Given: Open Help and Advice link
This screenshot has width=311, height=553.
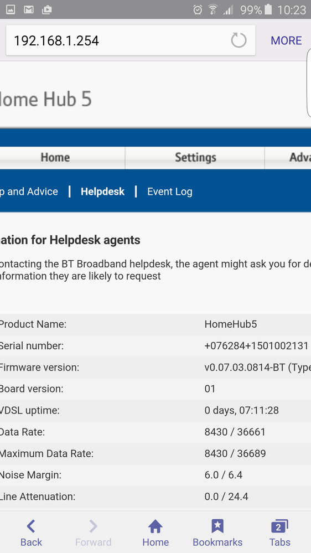Looking at the screenshot, I should [29, 192].
